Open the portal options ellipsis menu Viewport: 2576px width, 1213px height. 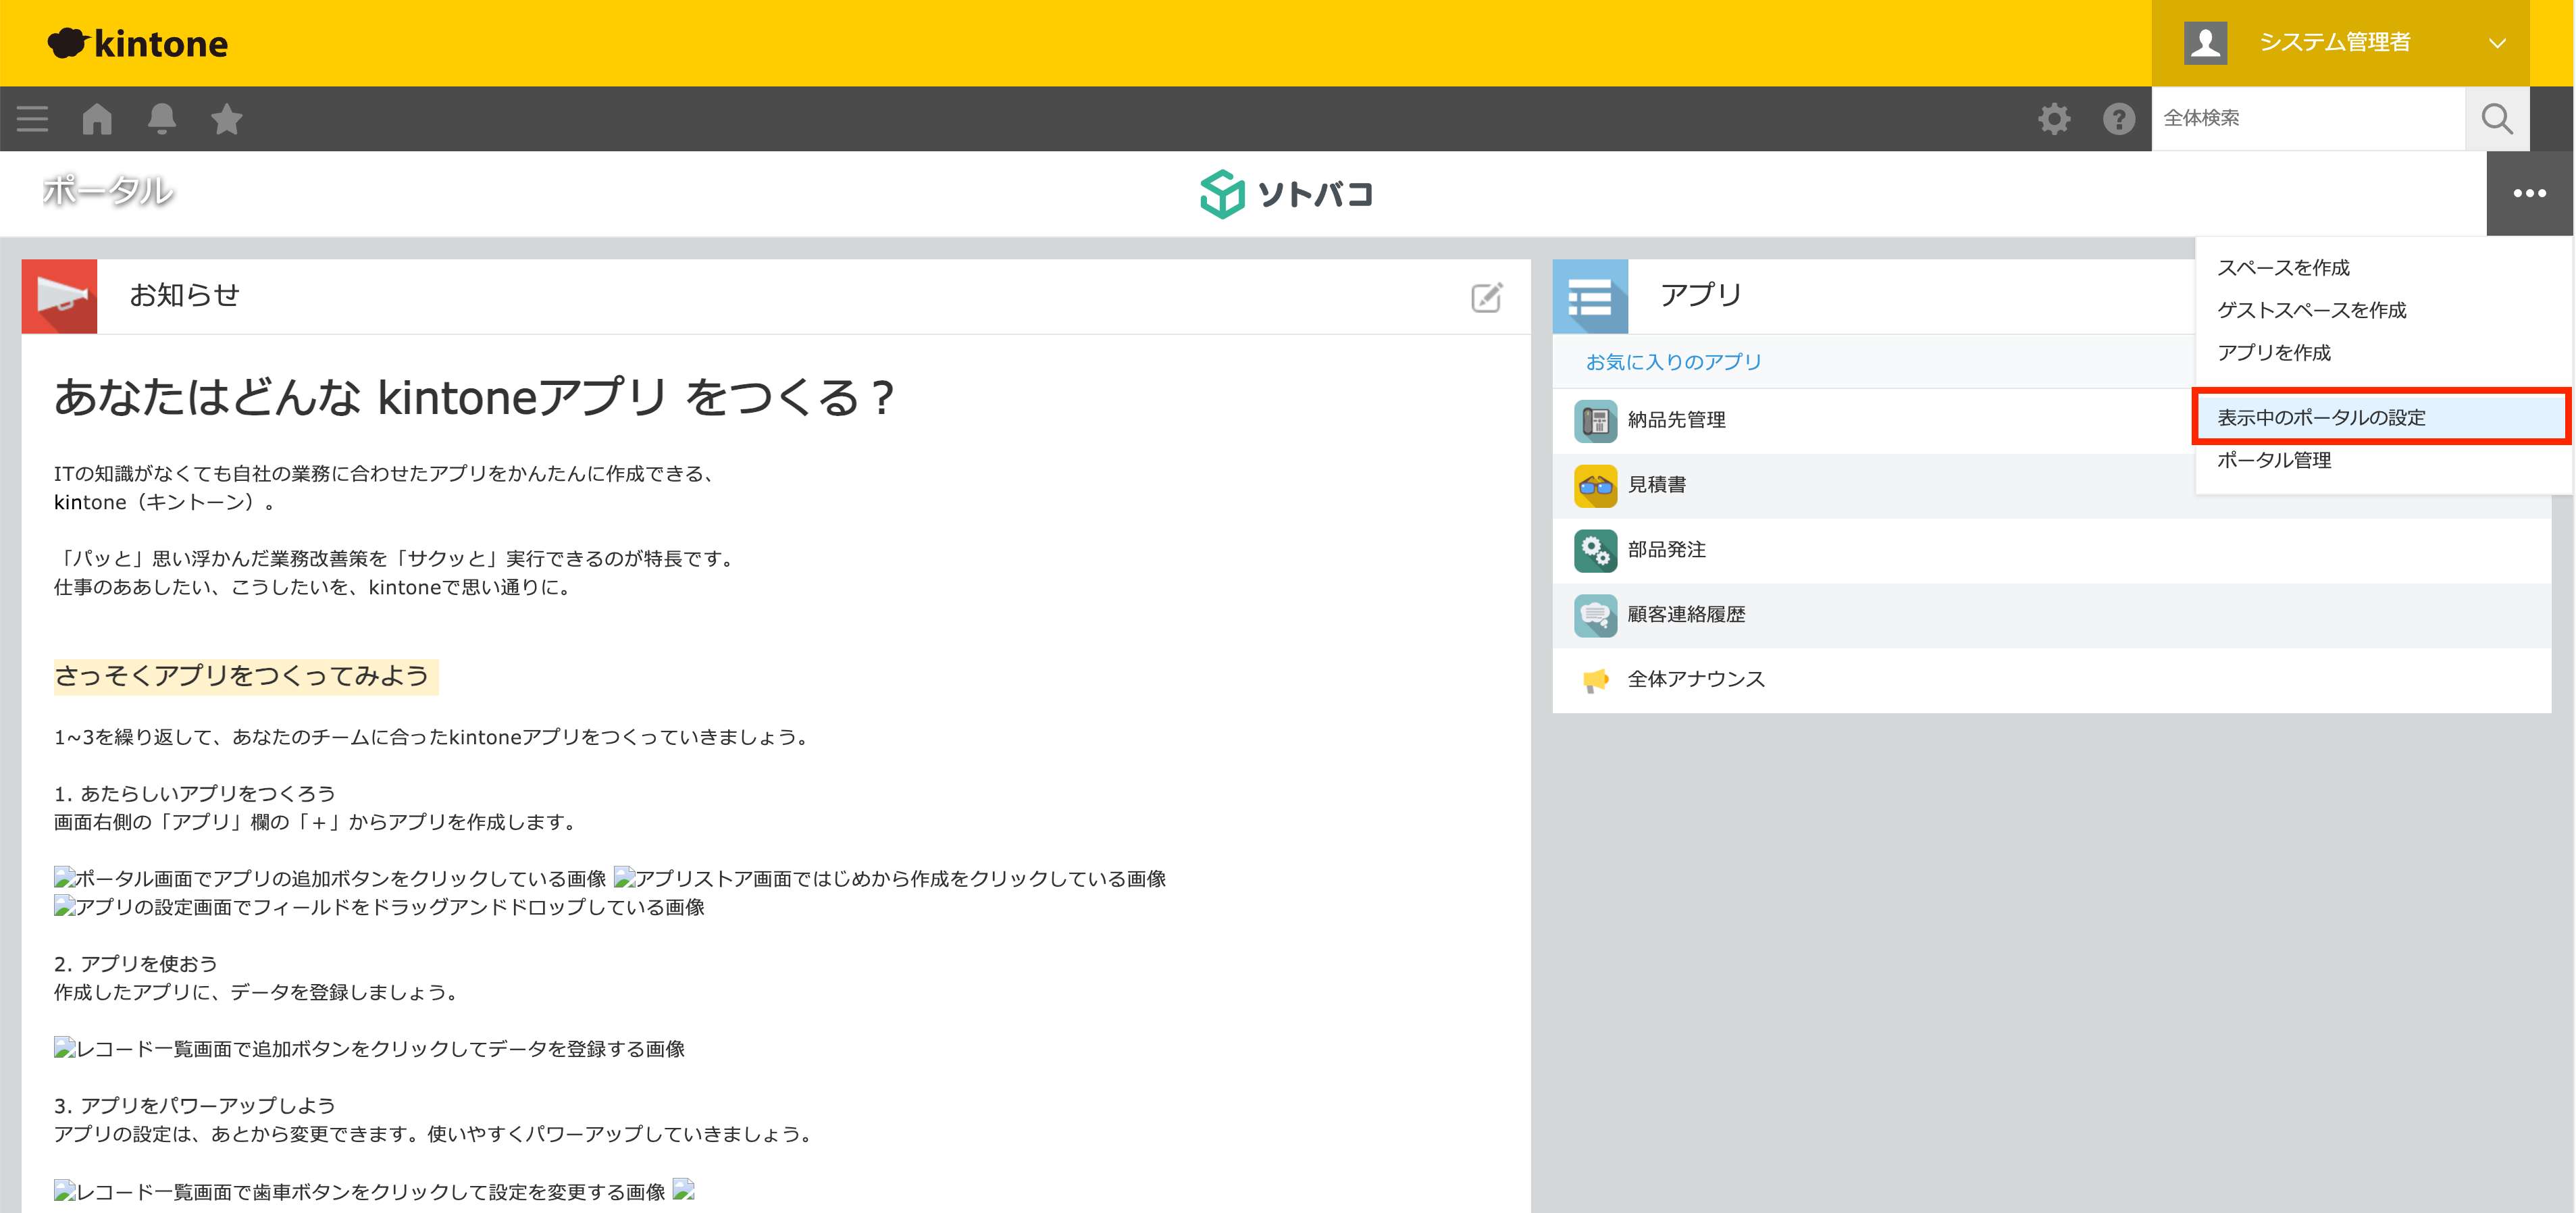pyautogui.click(x=2530, y=194)
